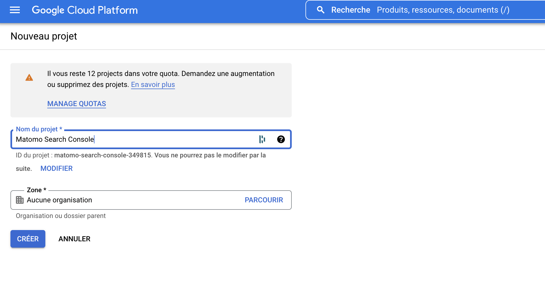545x289 pixels.
Task: Click the project ID 'matomo-search-console-349815' text
Action: pos(102,155)
